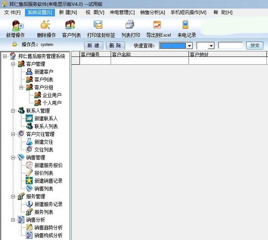Open the 系统设置[S] menu

click(40, 13)
